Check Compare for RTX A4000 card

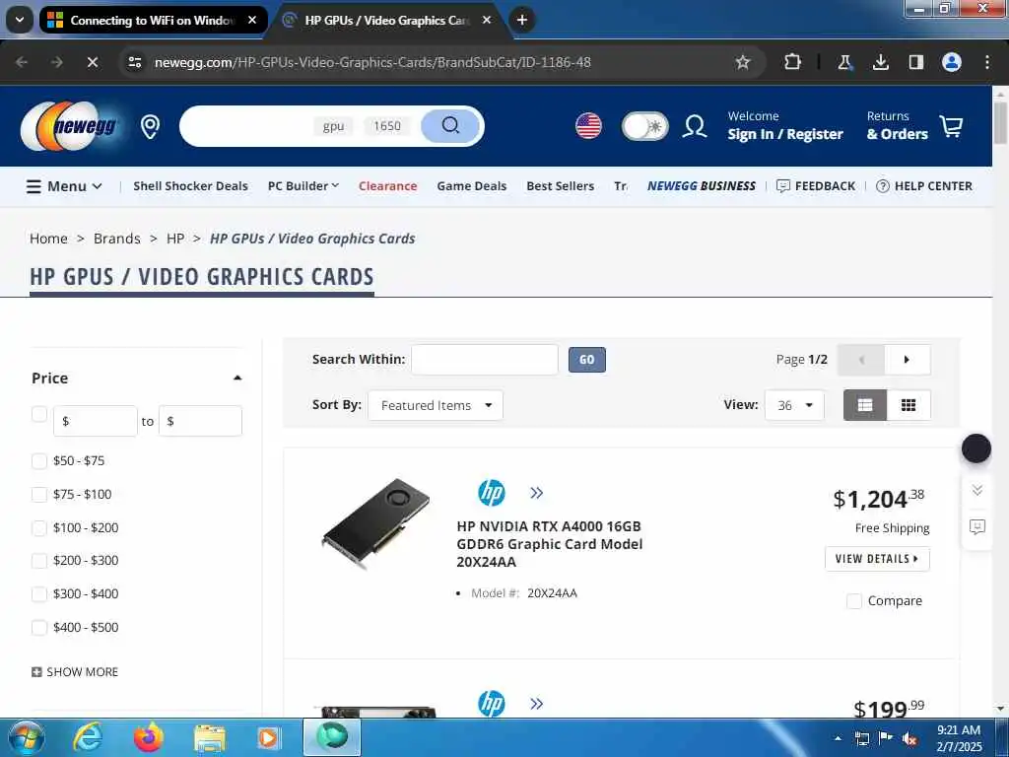point(854,601)
